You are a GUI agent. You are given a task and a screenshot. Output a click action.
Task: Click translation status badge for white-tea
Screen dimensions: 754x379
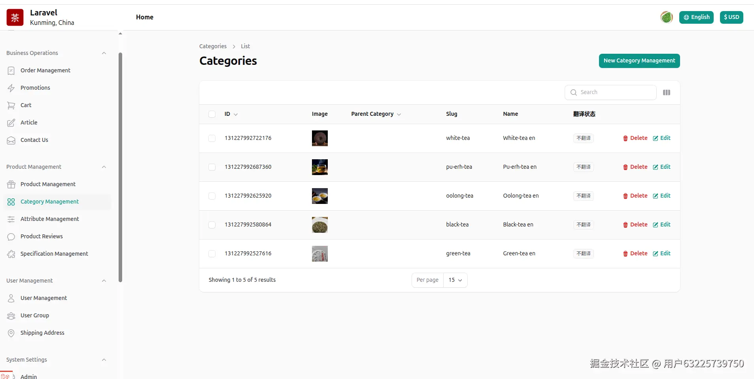coord(583,138)
